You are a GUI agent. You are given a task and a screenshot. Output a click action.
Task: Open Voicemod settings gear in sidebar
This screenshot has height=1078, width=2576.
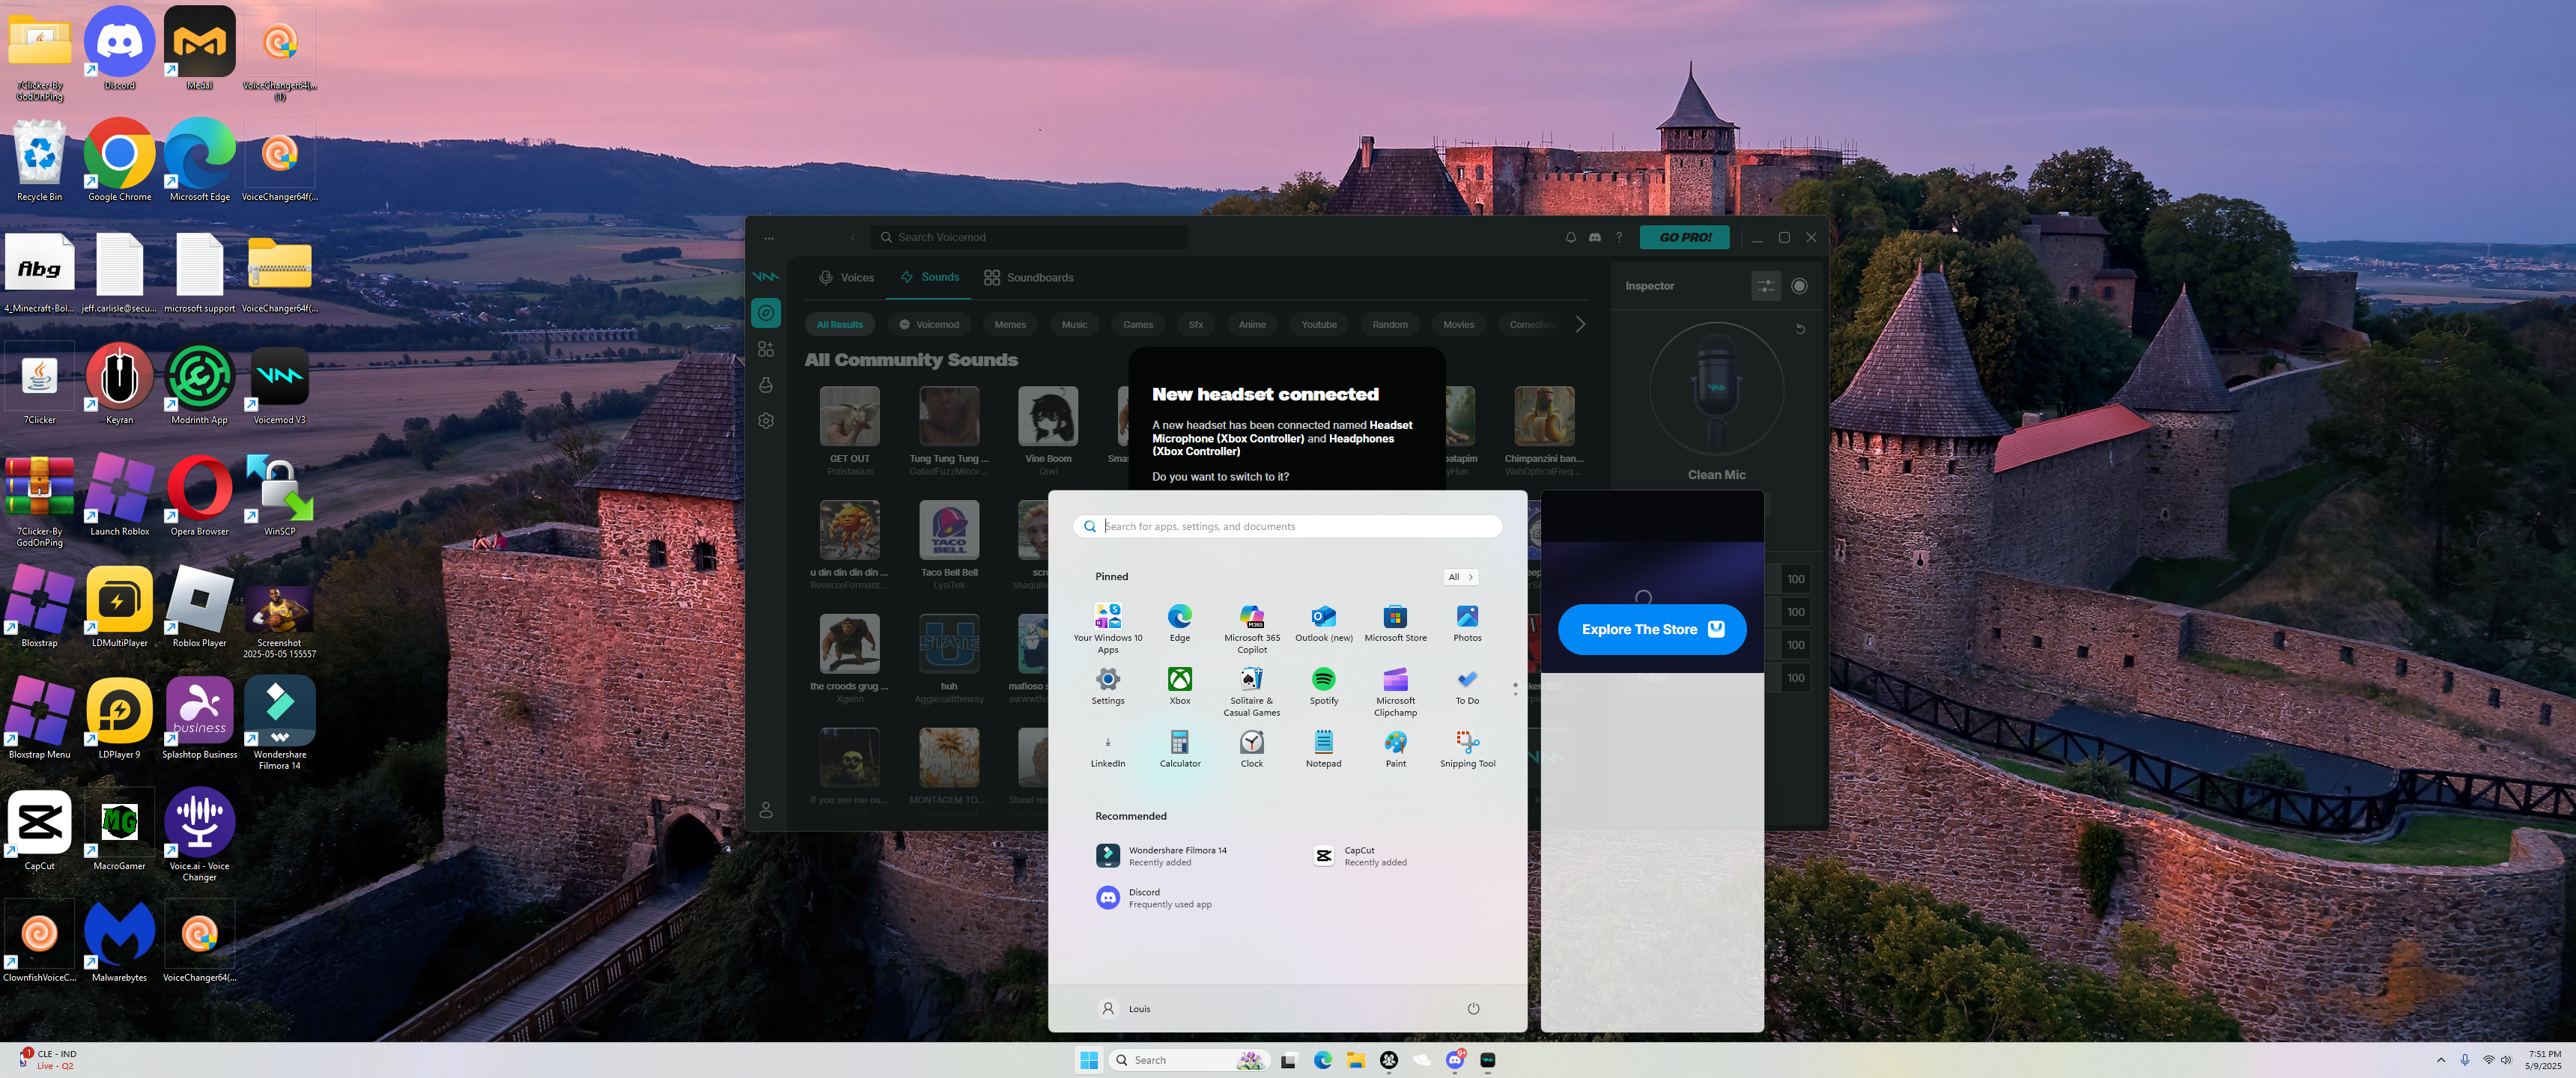point(766,421)
